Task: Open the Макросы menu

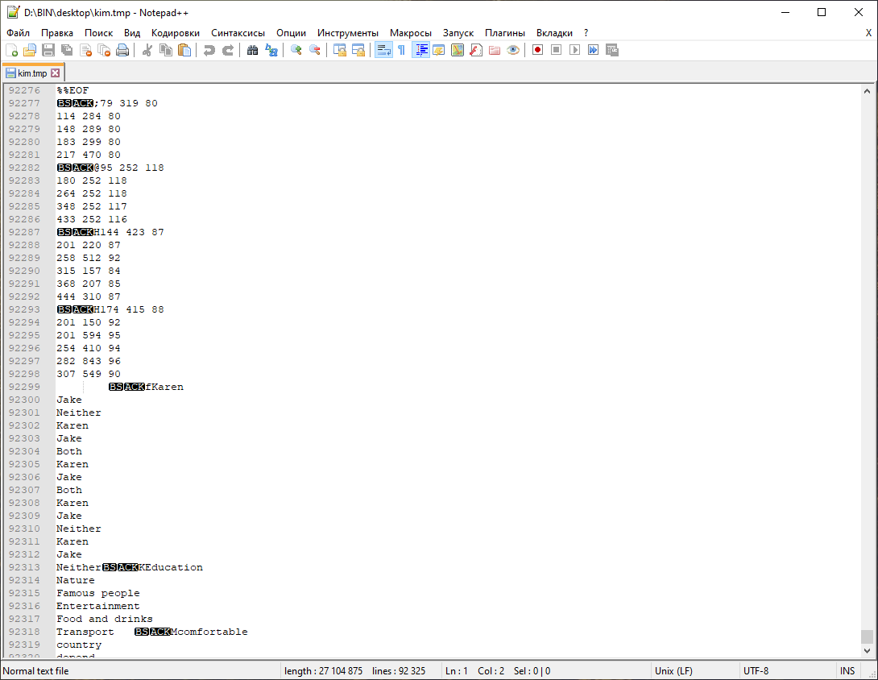Action: click(x=411, y=33)
